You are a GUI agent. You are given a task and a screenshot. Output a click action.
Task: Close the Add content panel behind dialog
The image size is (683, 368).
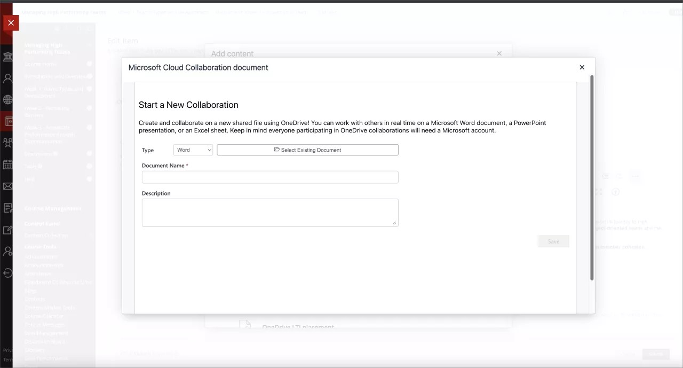click(x=499, y=53)
